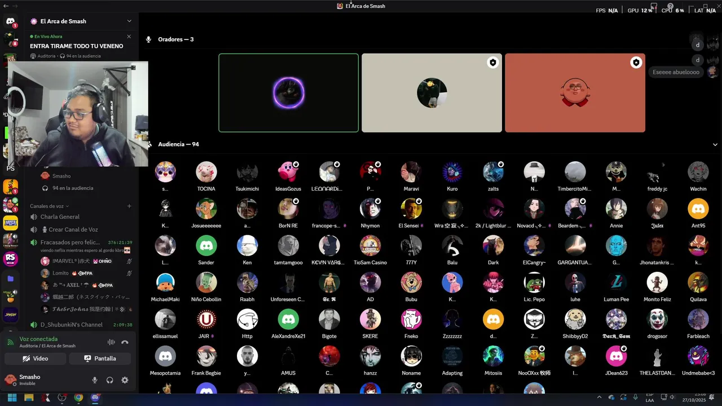The image size is (722, 406).
Task: Share screen with Pantalla button
Action: [100, 359]
